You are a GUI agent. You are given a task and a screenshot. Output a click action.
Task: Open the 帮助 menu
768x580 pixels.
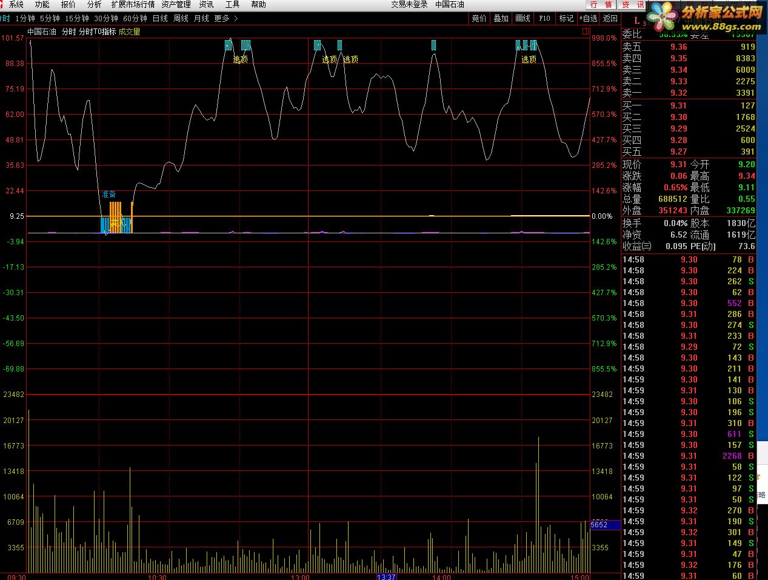[x=258, y=4]
